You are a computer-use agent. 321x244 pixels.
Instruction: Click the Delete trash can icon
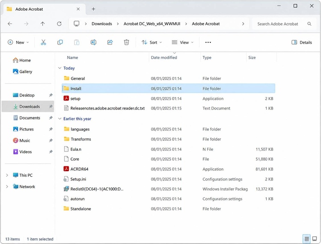click(x=127, y=42)
